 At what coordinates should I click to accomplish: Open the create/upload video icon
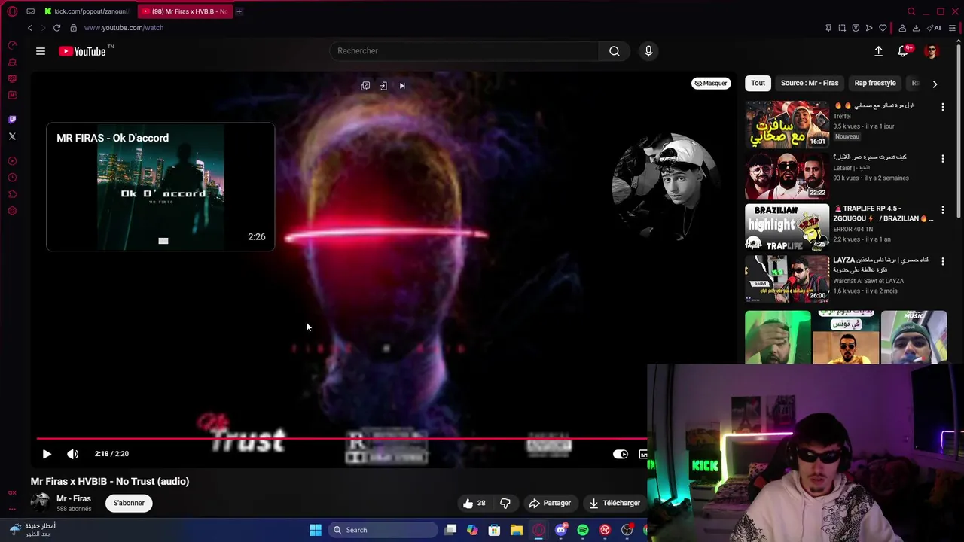point(878,51)
